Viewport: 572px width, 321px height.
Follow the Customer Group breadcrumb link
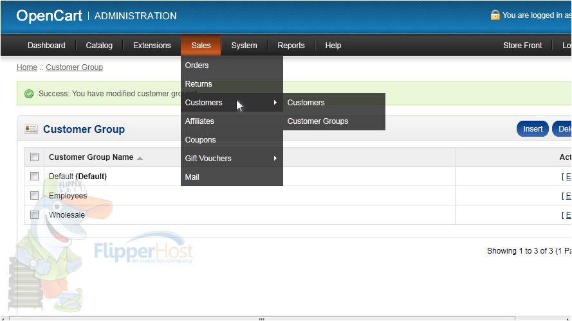coord(75,67)
